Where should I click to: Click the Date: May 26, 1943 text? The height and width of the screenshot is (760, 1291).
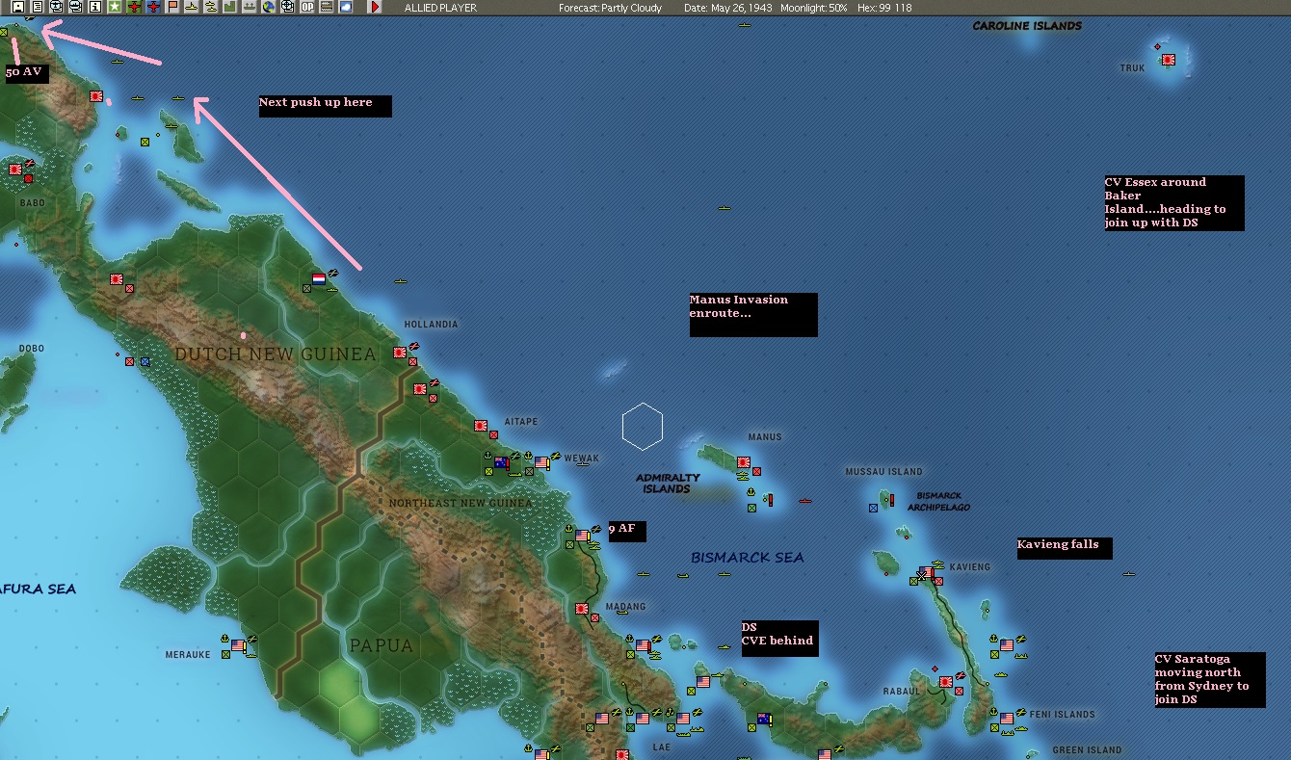tap(727, 8)
